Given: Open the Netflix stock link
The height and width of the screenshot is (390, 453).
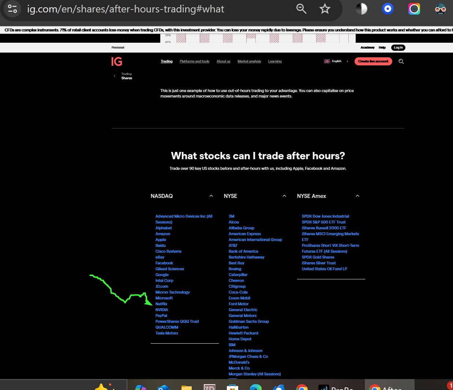Looking at the screenshot, I should pyautogui.click(x=161, y=304).
